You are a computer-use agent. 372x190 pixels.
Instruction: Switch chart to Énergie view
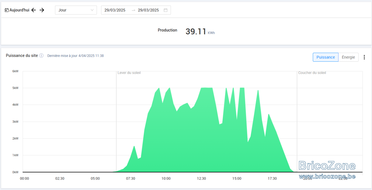[x=348, y=57]
